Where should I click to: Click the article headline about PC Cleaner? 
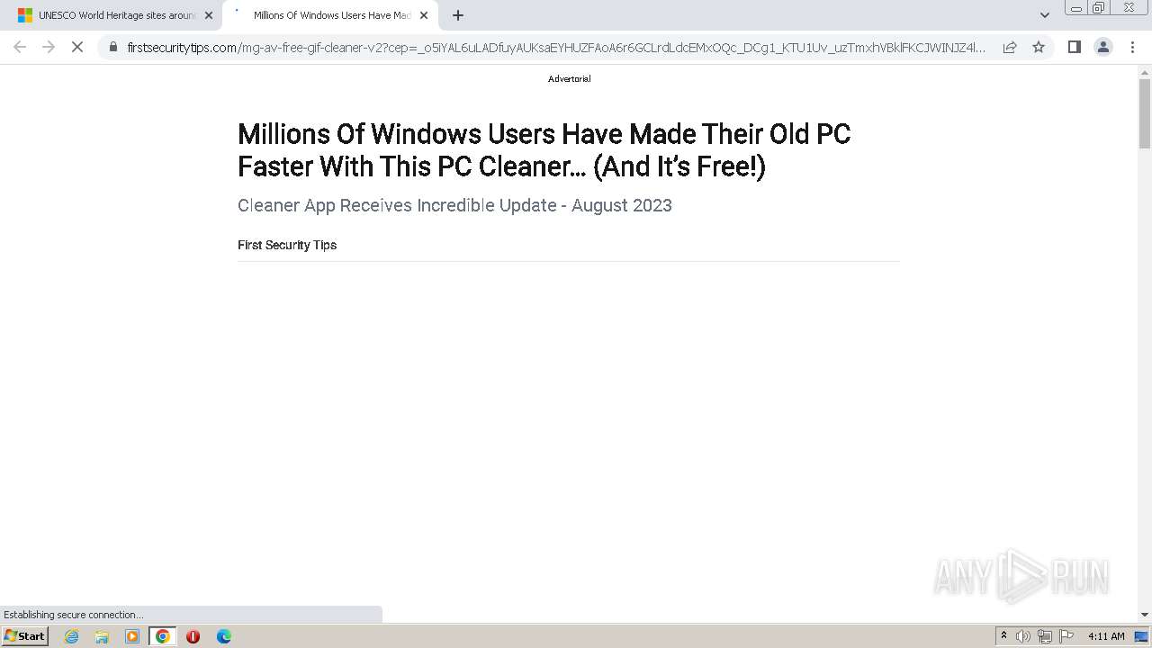tap(544, 150)
